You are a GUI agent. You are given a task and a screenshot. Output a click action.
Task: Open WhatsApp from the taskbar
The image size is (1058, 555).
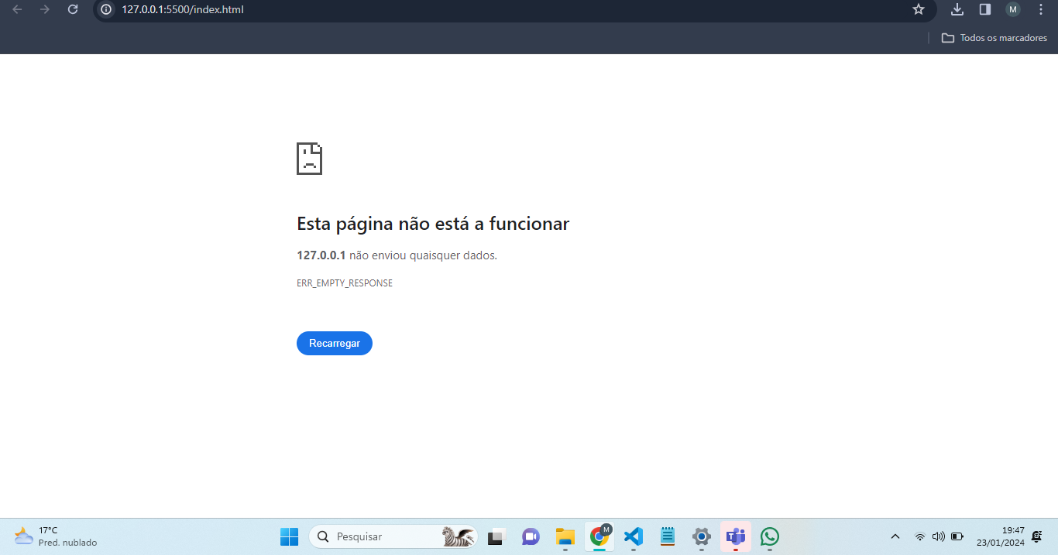coord(770,536)
